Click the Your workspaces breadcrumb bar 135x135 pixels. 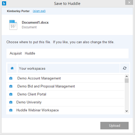click(x=69, y=68)
